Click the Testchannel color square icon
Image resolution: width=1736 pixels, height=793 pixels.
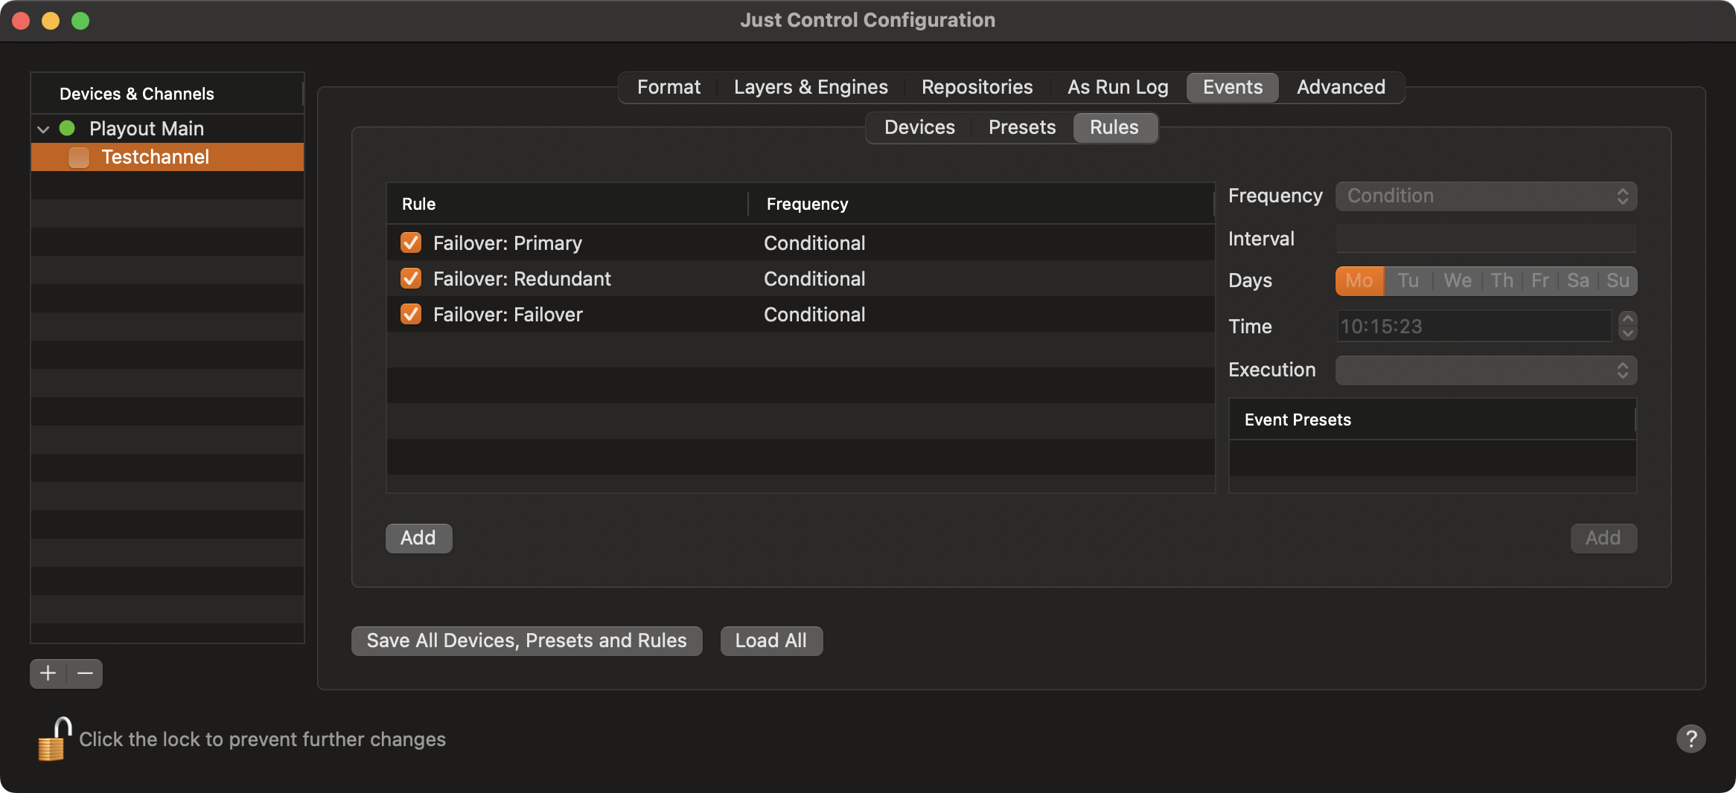pyautogui.click(x=79, y=157)
